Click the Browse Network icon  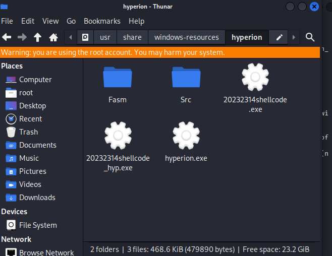[x=11, y=252]
